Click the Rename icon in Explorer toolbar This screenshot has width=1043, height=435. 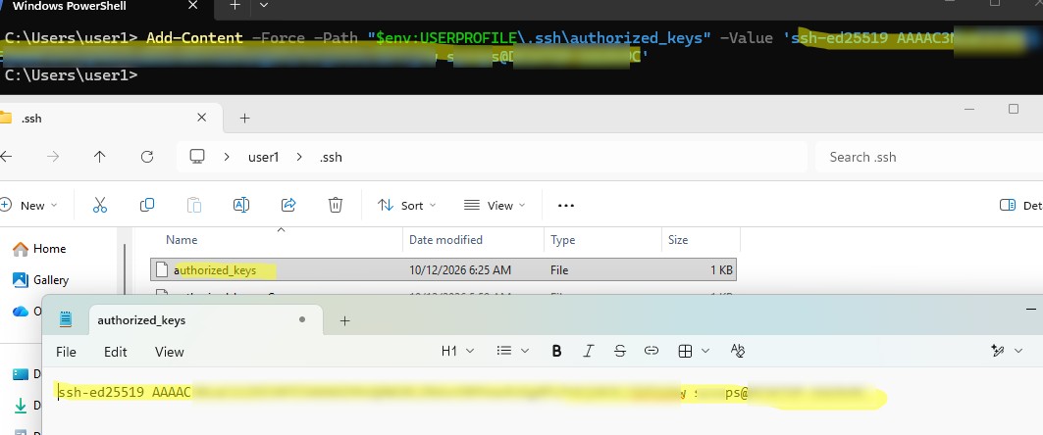point(240,205)
